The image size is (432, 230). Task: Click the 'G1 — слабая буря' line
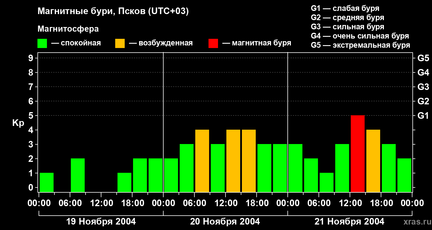(345, 8)
